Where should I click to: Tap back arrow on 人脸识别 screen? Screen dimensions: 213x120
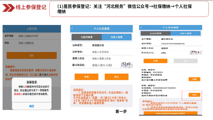[4, 28]
